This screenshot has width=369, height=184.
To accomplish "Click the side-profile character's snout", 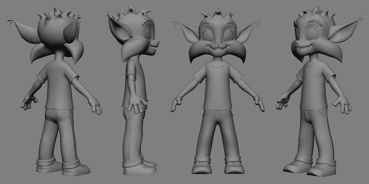I will click(x=155, y=44).
